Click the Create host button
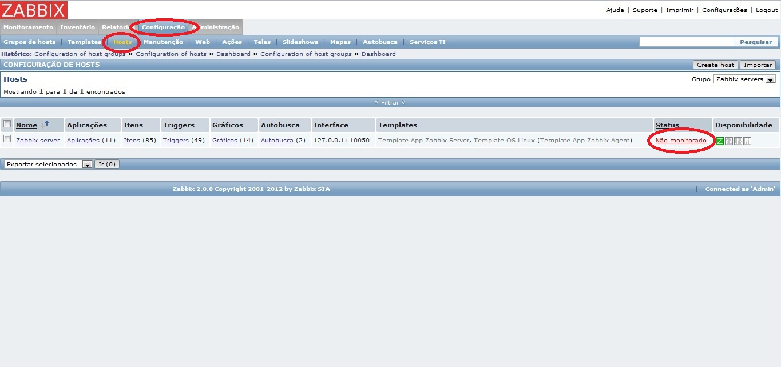Image resolution: width=781 pixels, height=367 pixels. click(x=716, y=65)
